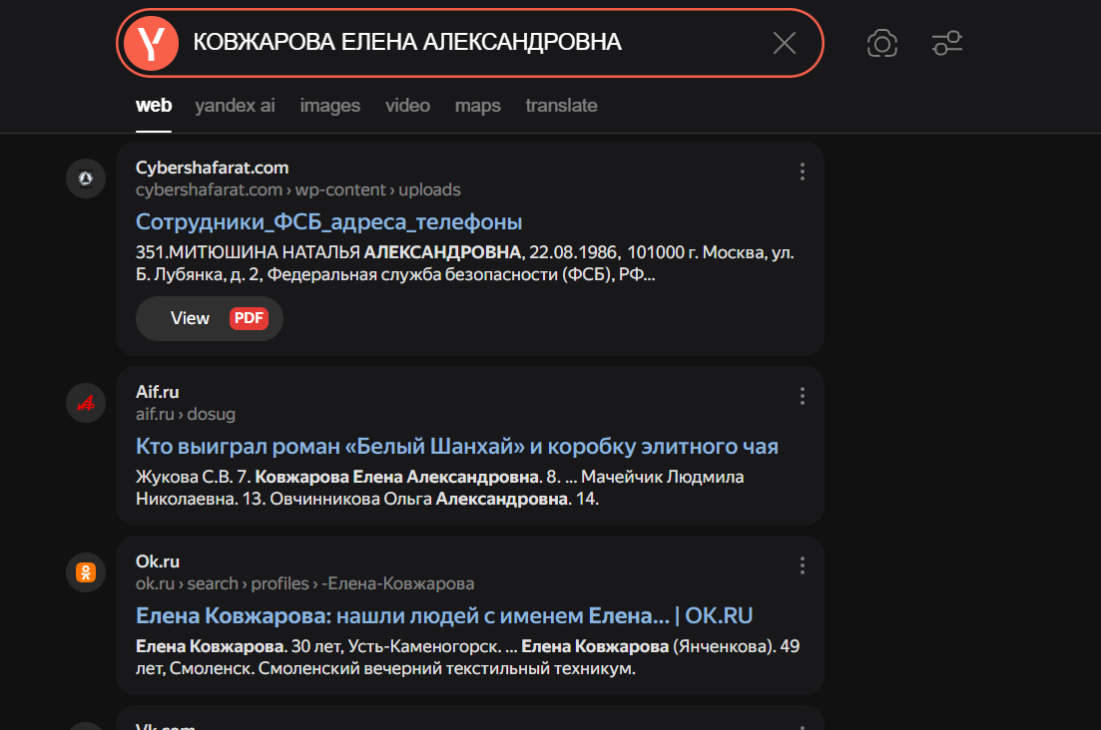The image size is (1101, 730).
Task: Expand options menu for Ok.ru result
Action: (802, 566)
